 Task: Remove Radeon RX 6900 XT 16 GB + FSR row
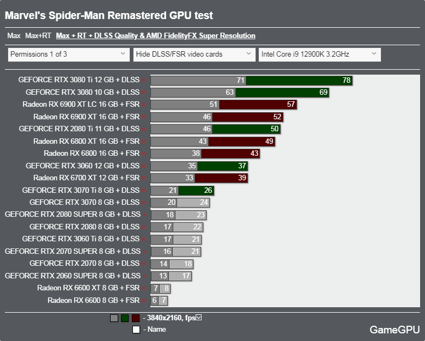(x=143, y=117)
